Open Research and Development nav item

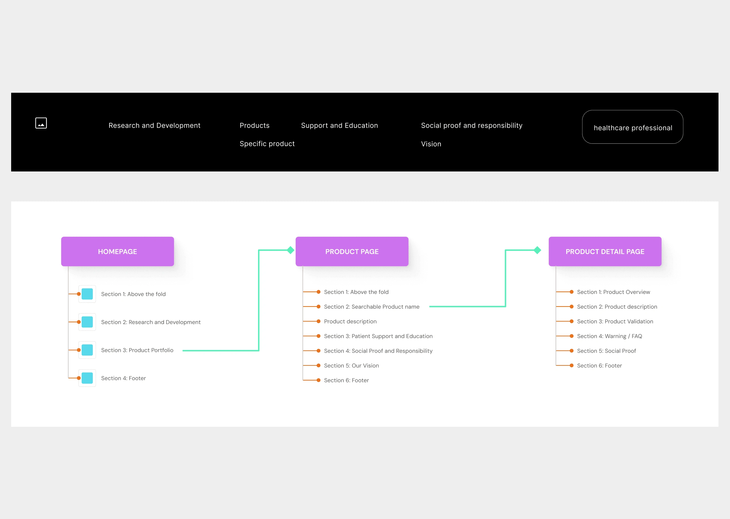point(154,125)
